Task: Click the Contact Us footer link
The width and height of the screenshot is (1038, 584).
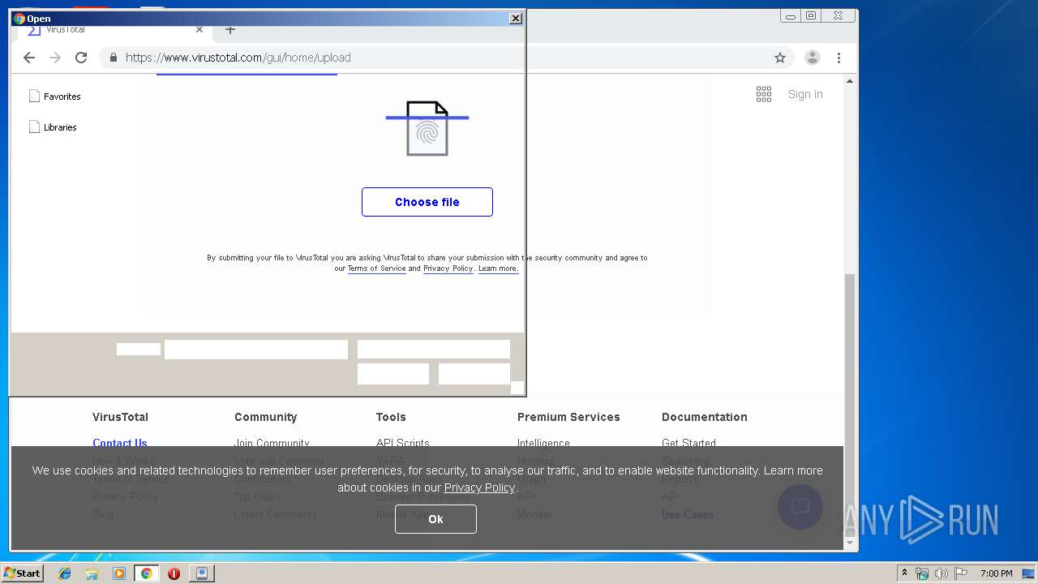Action: pyautogui.click(x=120, y=443)
